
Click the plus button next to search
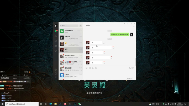81,26
